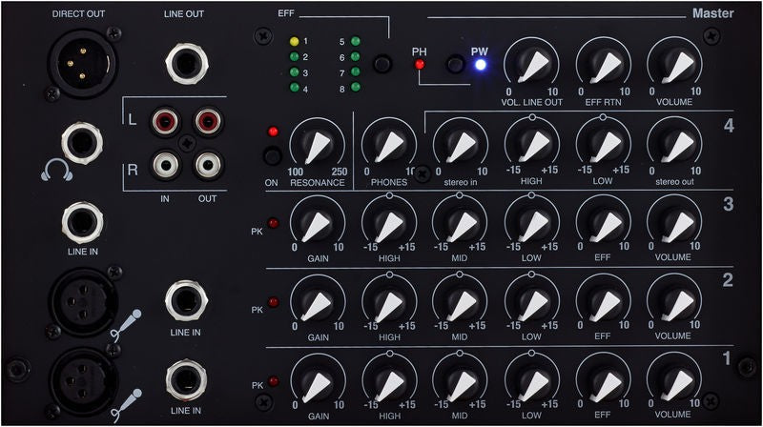The width and height of the screenshot is (763, 427).
Task: Click the channel 1 EFF knob
Action: click(603, 381)
